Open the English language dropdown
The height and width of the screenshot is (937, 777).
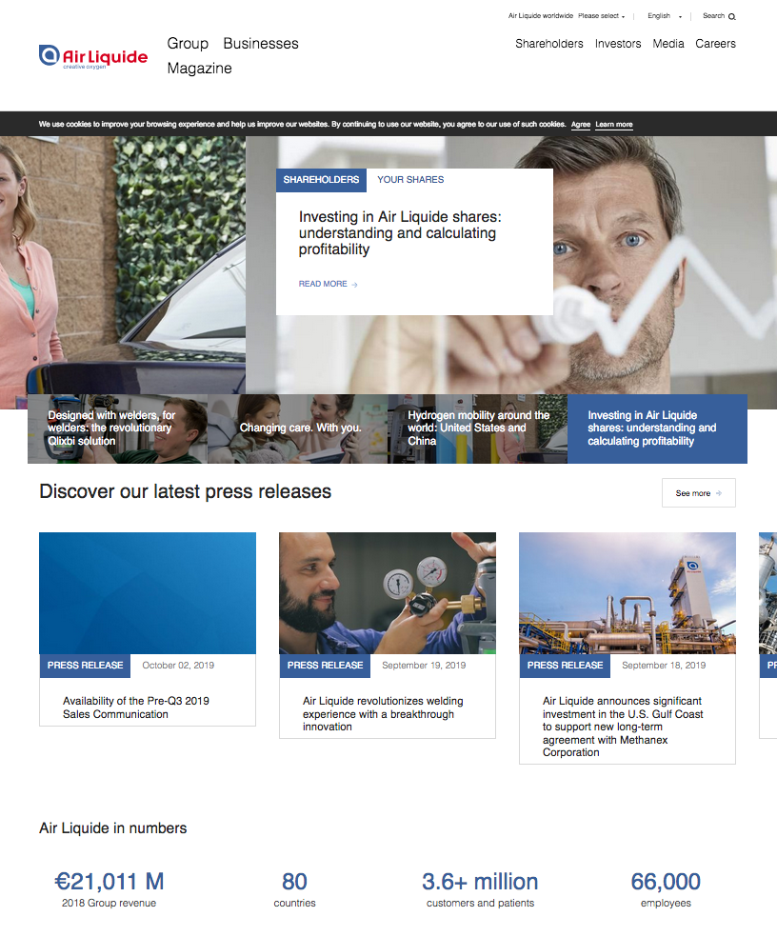(665, 16)
